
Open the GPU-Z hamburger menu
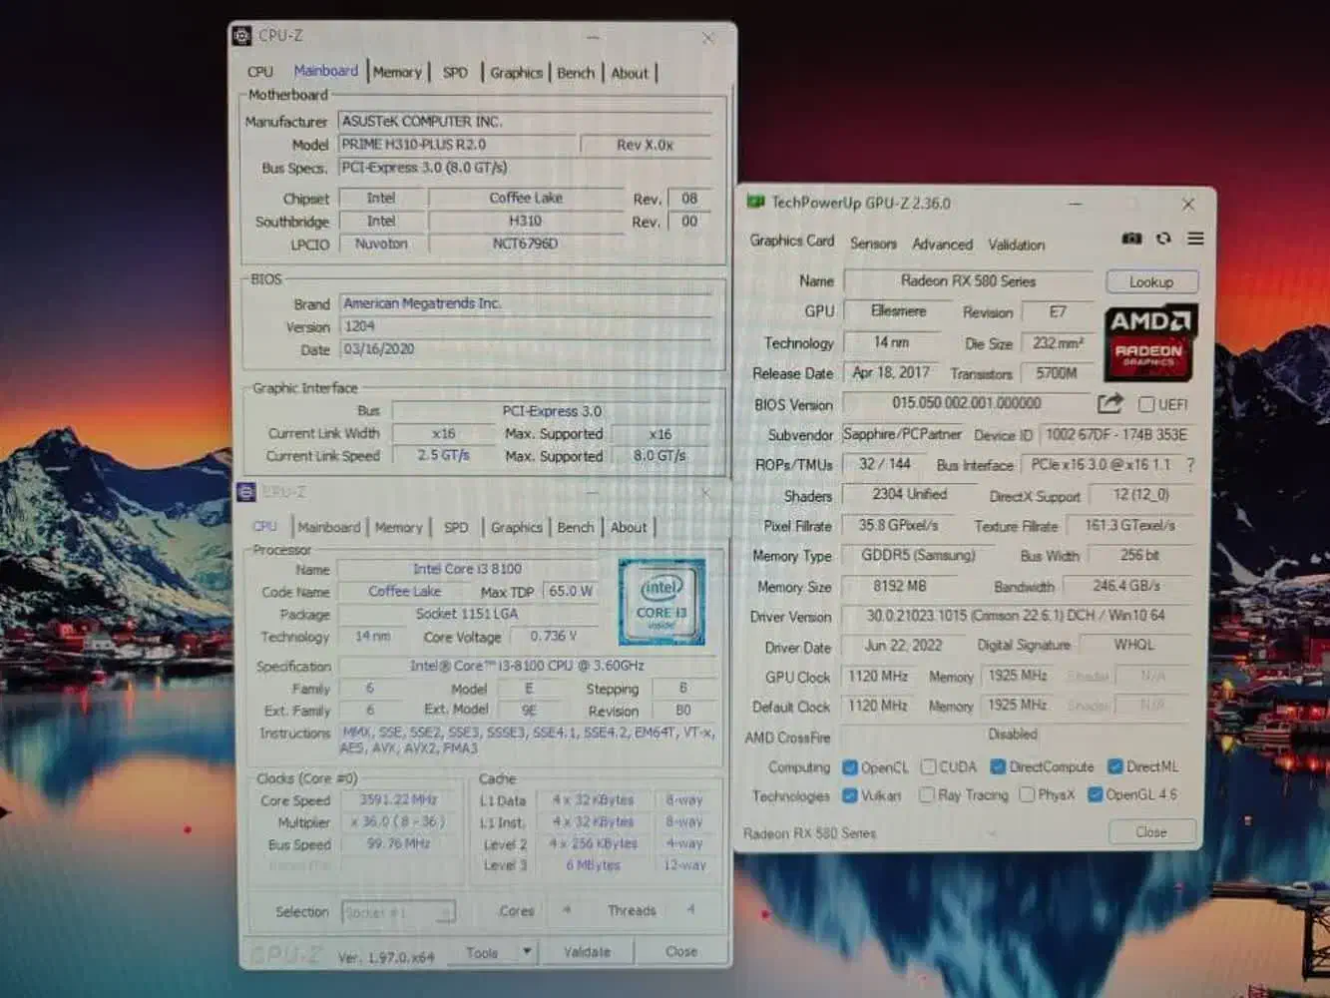tap(1195, 239)
